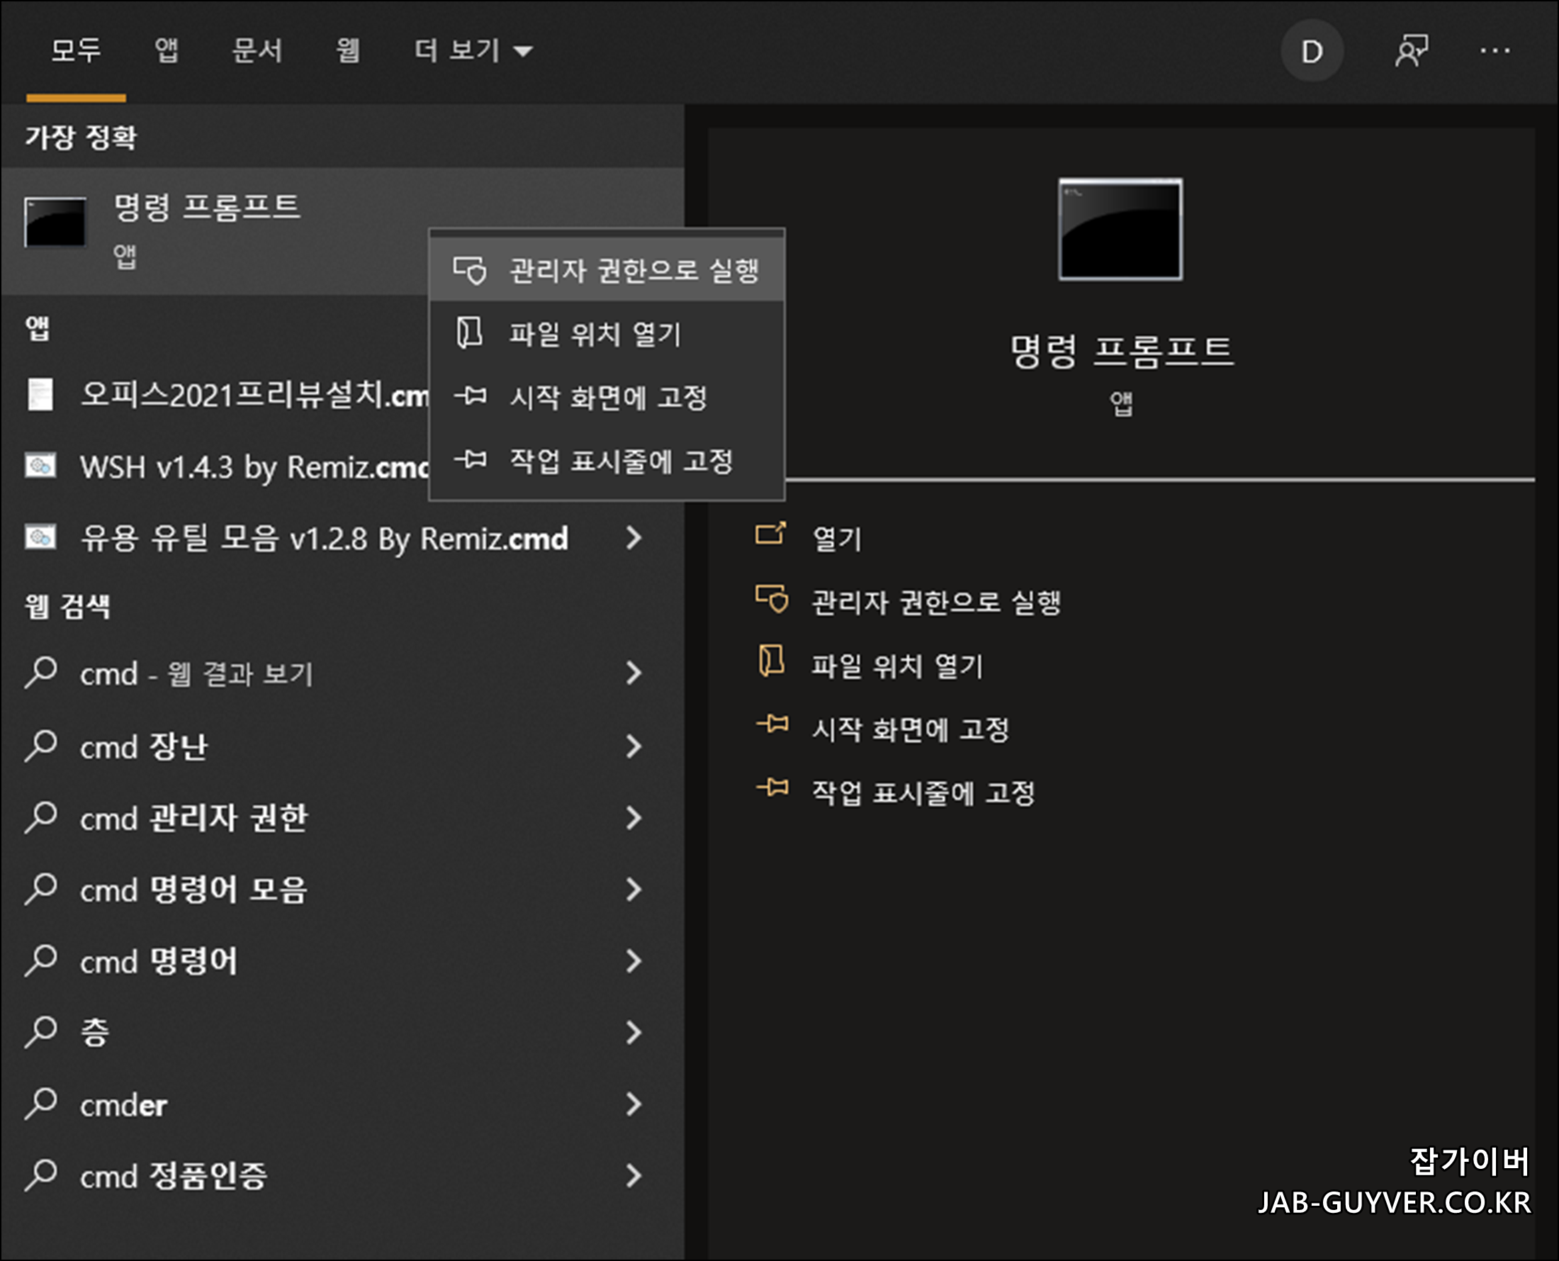Image resolution: width=1559 pixels, height=1261 pixels.
Task: Expand the 더 보기 dropdown
Action: 473,51
